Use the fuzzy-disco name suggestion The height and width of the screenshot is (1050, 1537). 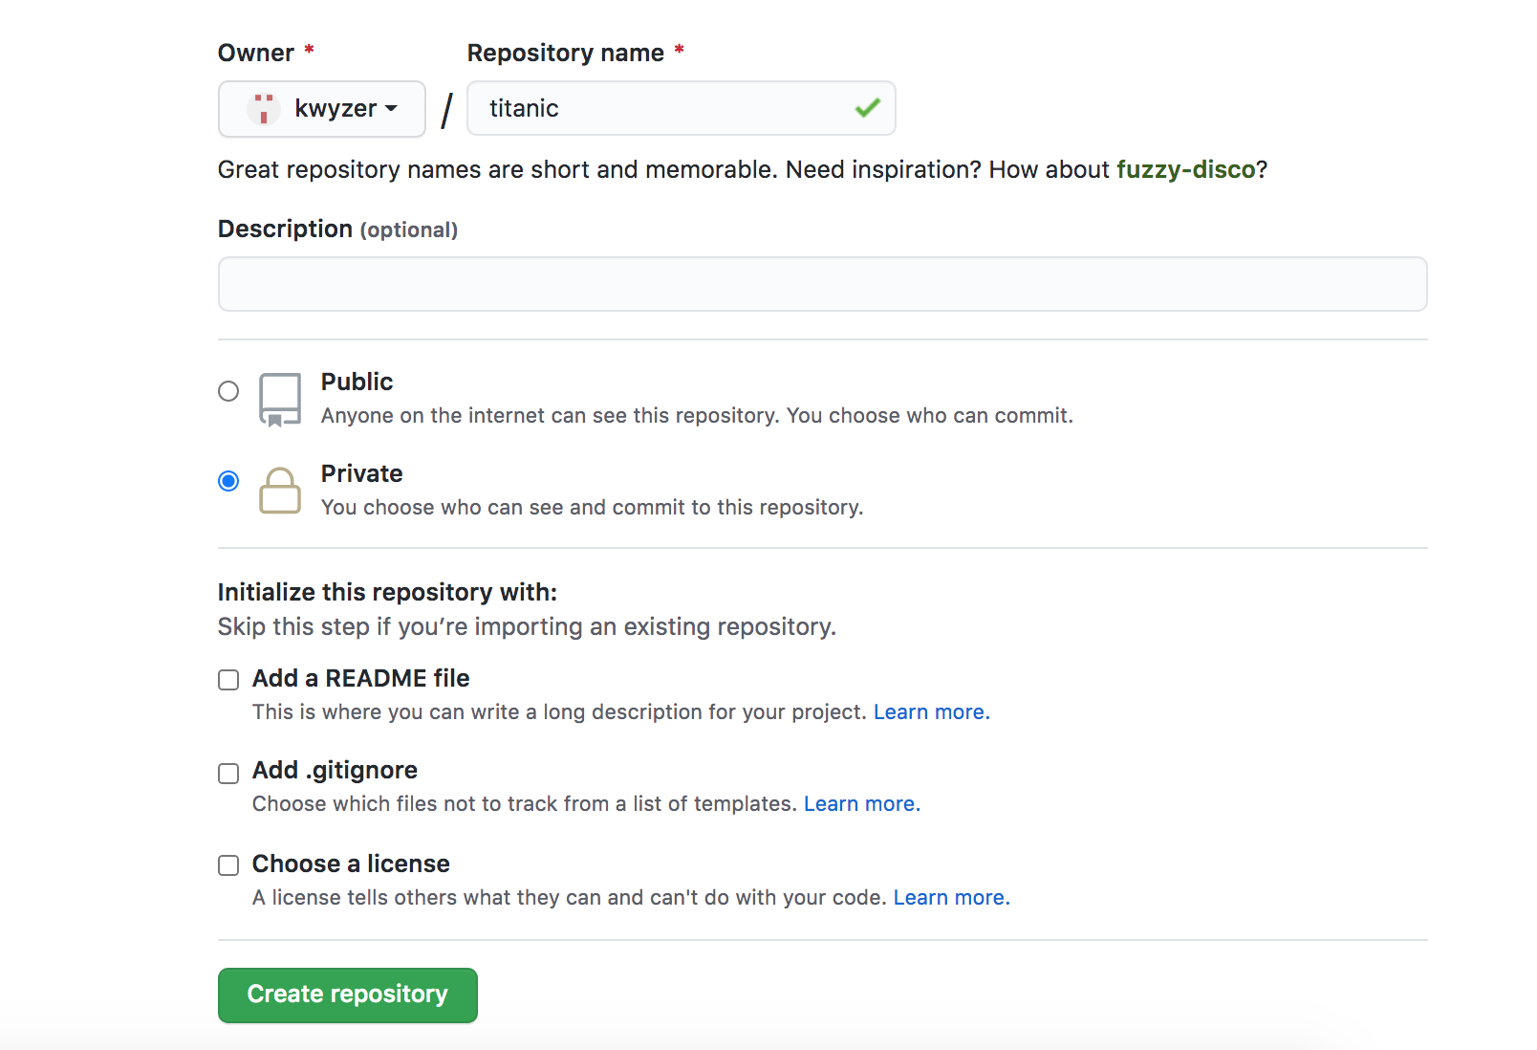(x=1185, y=169)
